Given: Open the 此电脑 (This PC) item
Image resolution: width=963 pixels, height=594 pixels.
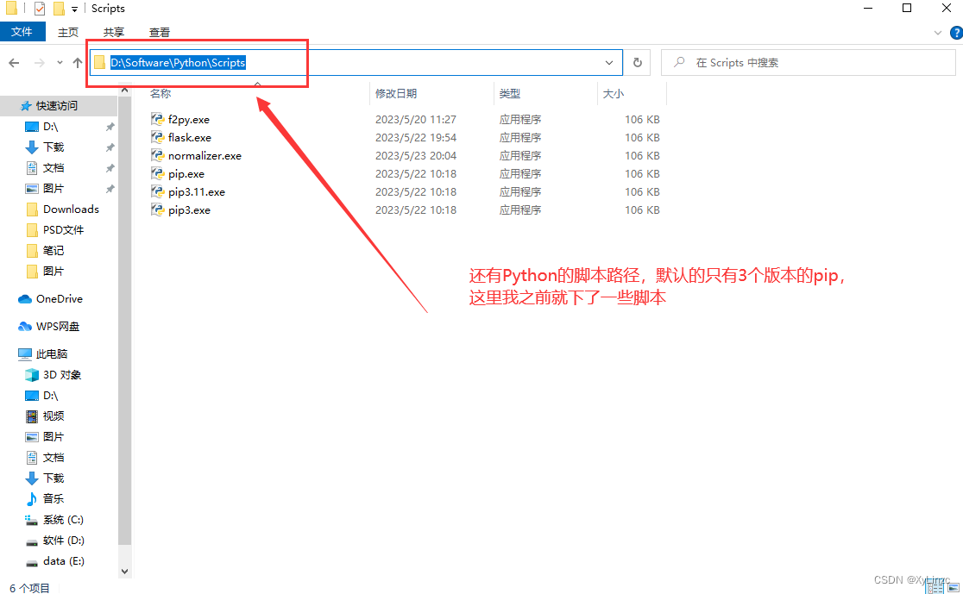Looking at the screenshot, I should tap(52, 353).
